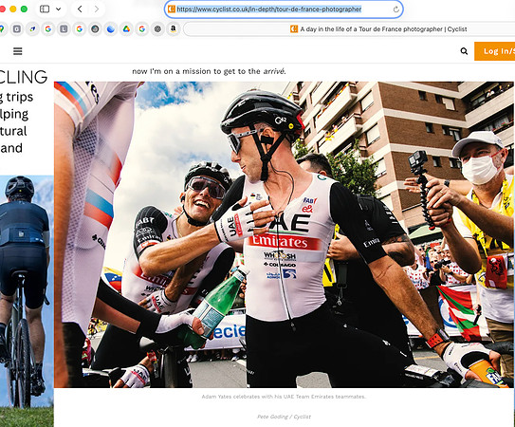Open the Google Maps pinned tab

[x=2, y=28]
